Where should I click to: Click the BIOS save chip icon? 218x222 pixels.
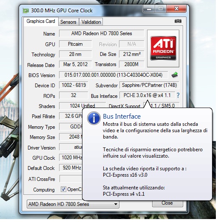point(175,75)
